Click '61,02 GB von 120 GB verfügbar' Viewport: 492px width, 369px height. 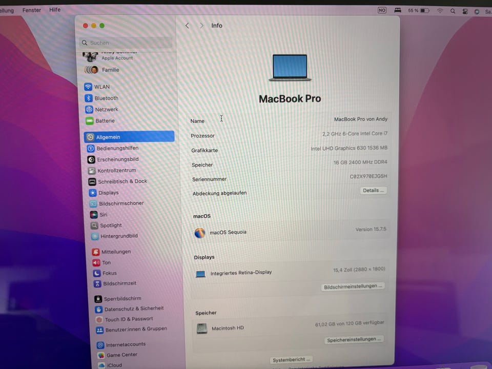click(x=350, y=323)
